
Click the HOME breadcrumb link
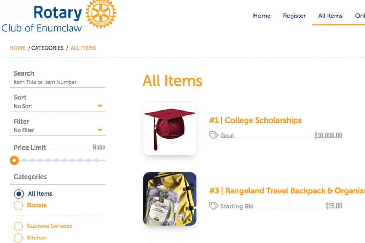pos(17,48)
